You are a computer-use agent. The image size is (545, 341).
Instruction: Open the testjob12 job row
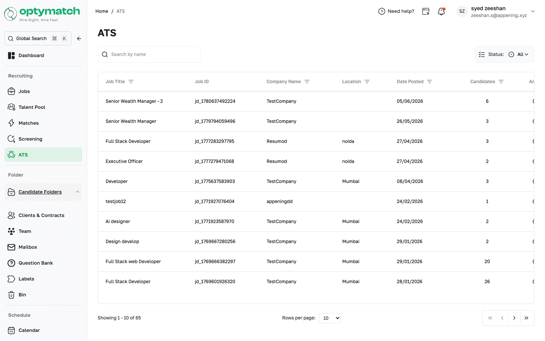(x=116, y=201)
